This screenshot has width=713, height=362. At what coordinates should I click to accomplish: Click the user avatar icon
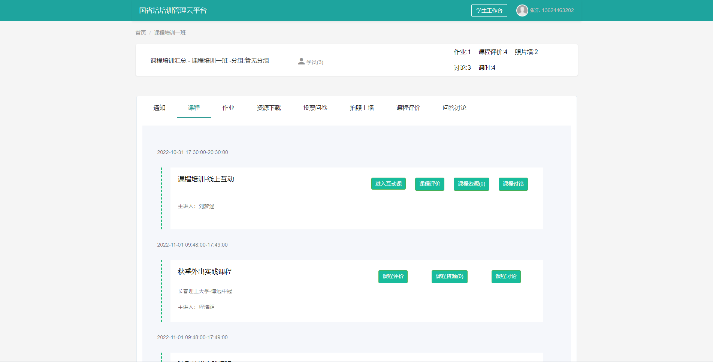(x=522, y=10)
